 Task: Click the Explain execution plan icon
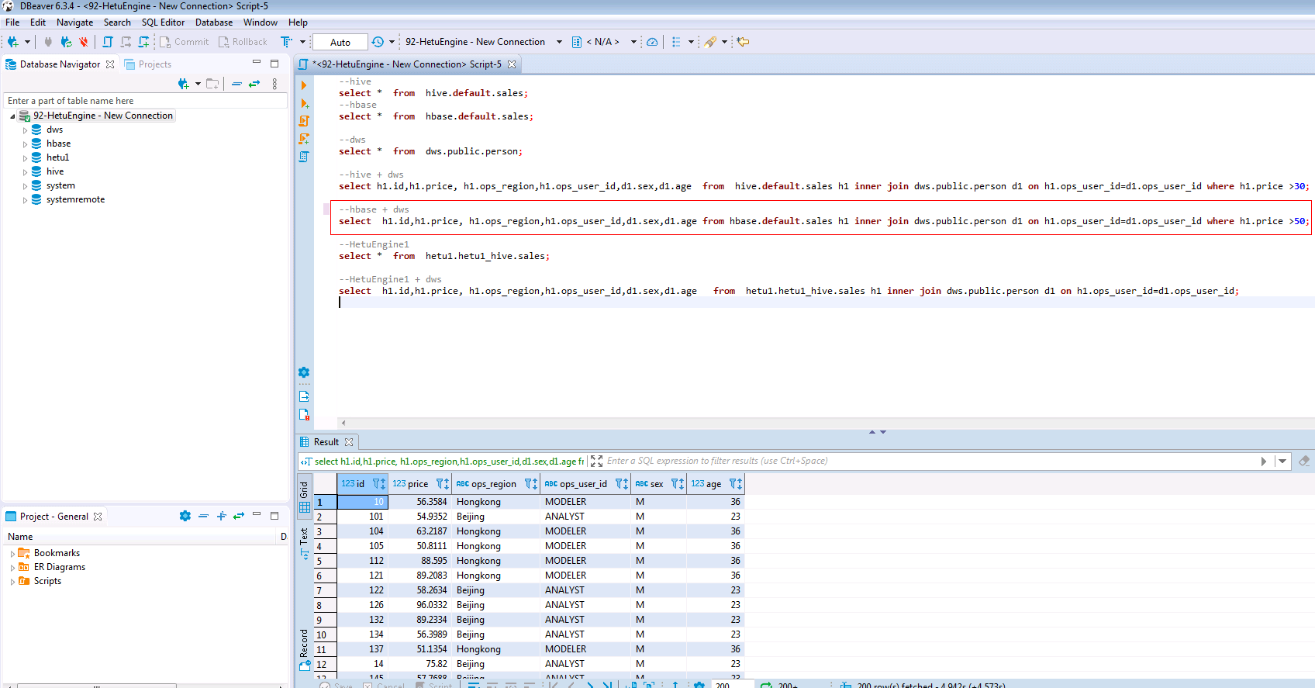(x=304, y=157)
